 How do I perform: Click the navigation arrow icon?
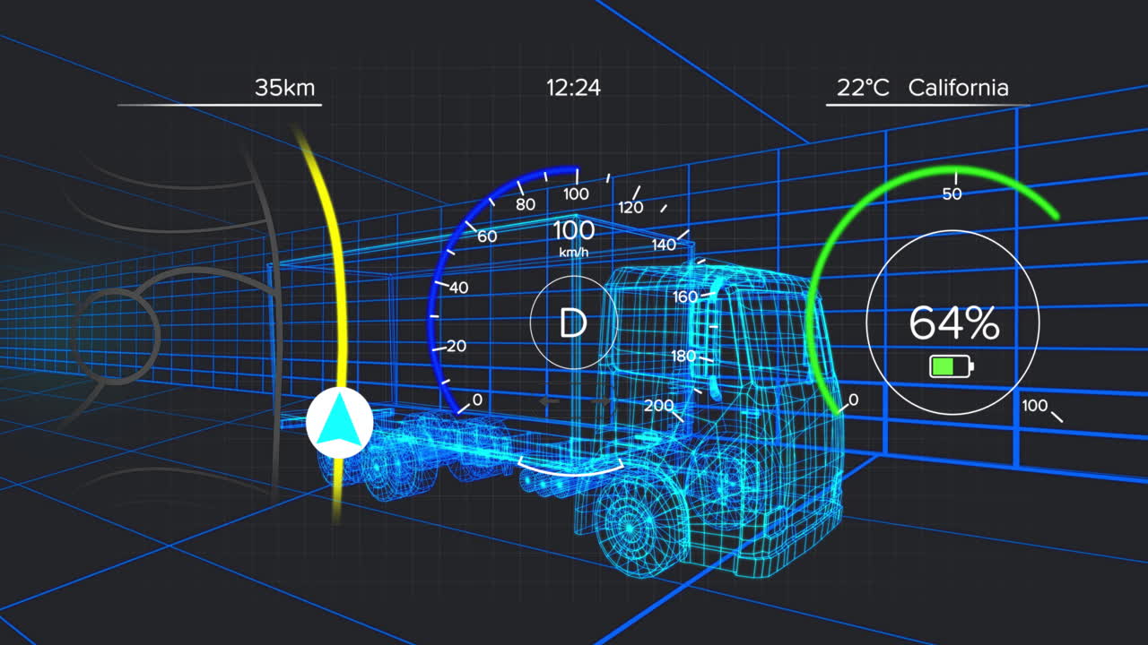[339, 423]
